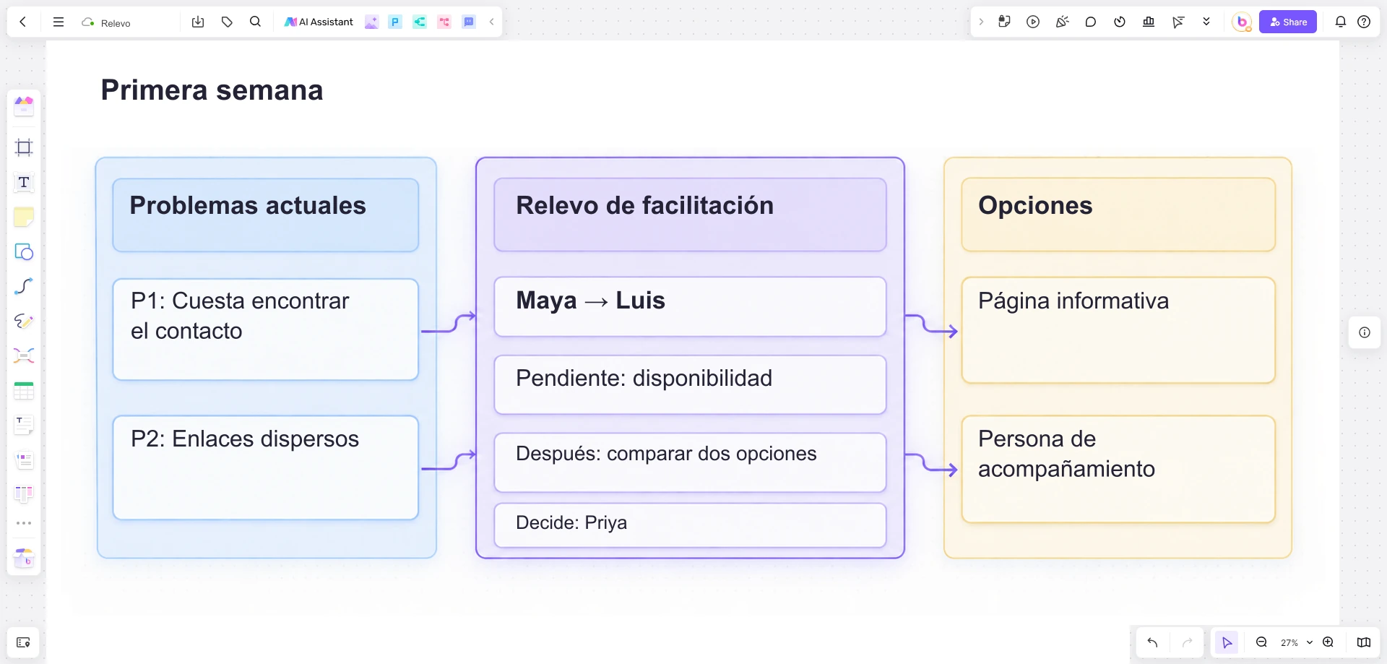Select the Mind map tool

(x=24, y=355)
